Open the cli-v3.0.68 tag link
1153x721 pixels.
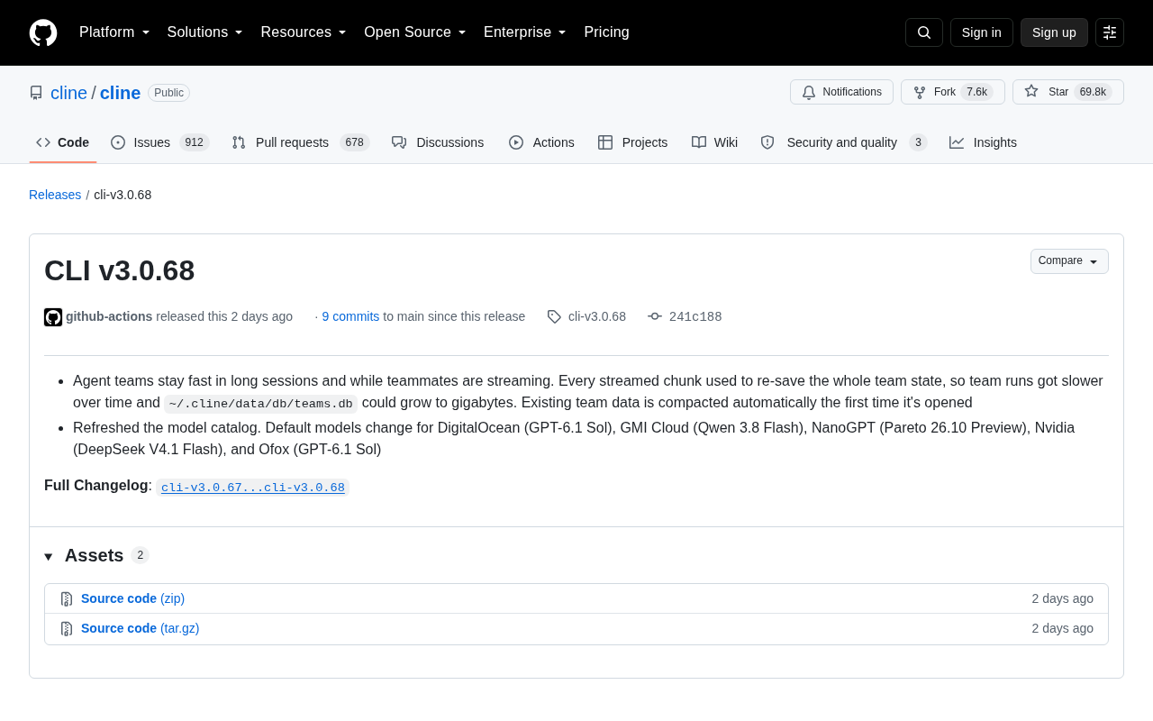click(597, 316)
